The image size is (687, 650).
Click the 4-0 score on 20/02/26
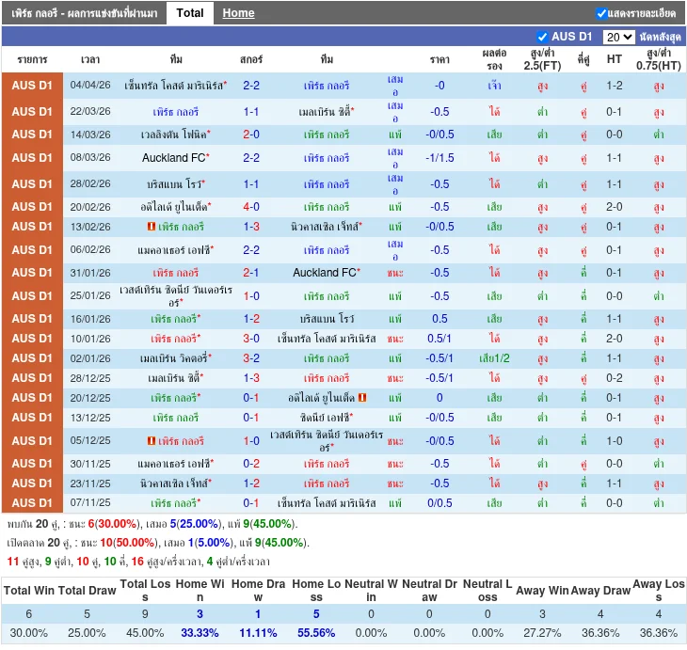click(x=251, y=207)
